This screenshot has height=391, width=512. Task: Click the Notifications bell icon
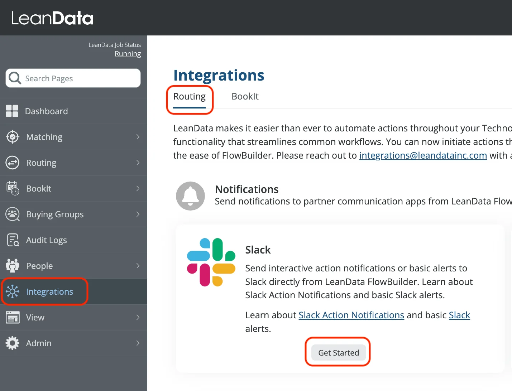(x=190, y=196)
